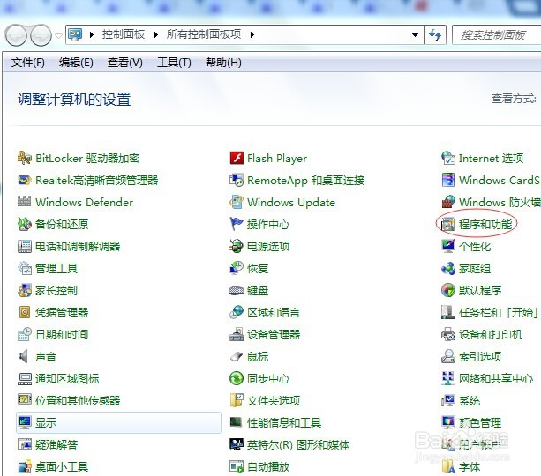
Task: Open BitLocker 驱动器加密 icon
Action: (x=24, y=158)
